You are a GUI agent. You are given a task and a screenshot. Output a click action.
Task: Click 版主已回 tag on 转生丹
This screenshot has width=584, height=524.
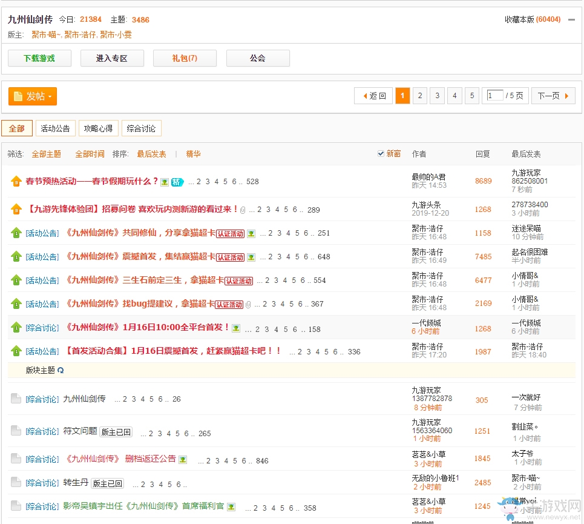tap(107, 483)
